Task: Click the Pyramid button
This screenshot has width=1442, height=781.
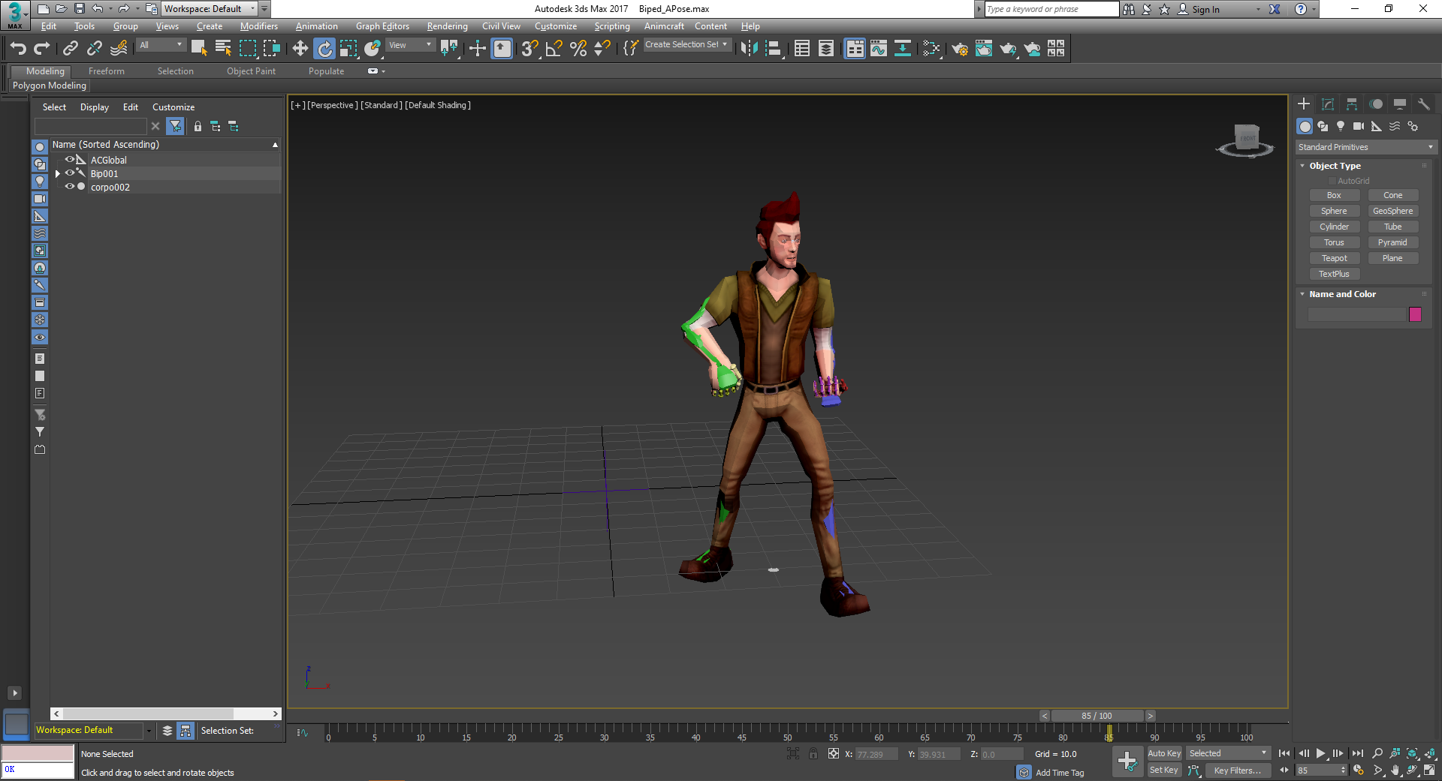Action: tap(1392, 242)
